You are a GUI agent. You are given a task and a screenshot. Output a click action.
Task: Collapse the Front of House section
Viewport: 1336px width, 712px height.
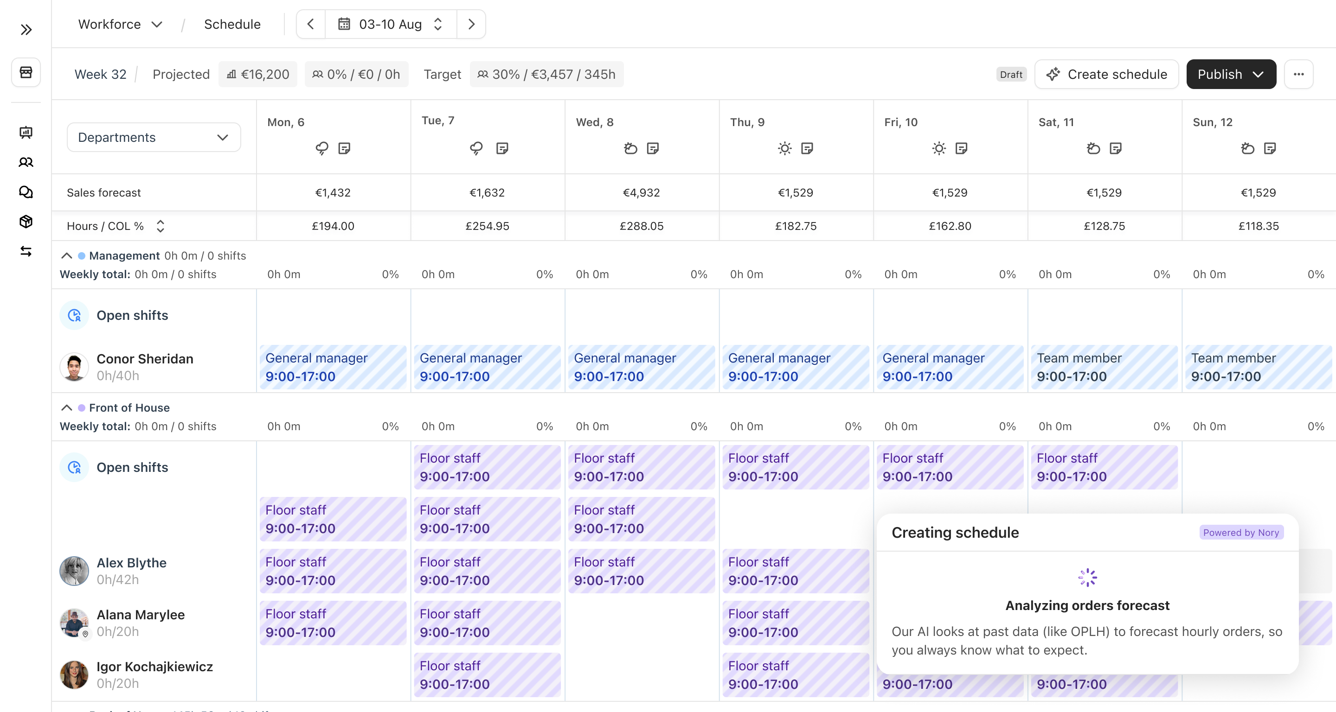[66, 408]
